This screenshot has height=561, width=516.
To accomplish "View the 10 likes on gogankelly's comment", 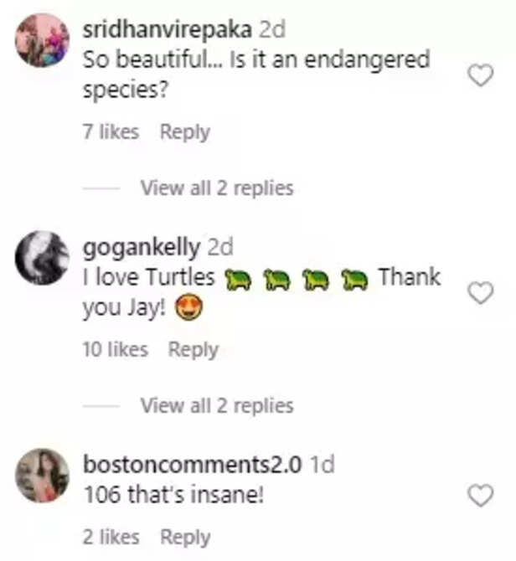I will (115, 350).
